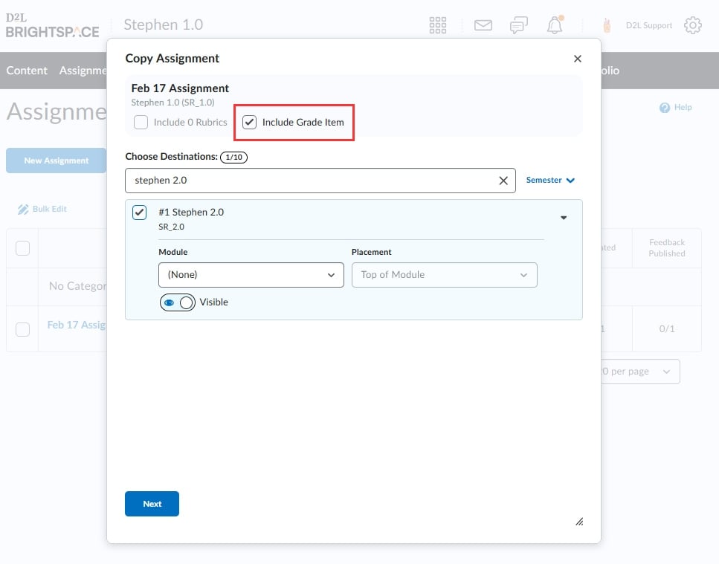Viewport: 719px width, 564px height.
Task: Click the 0/1 feedback published cell
Action: point(667,329)
